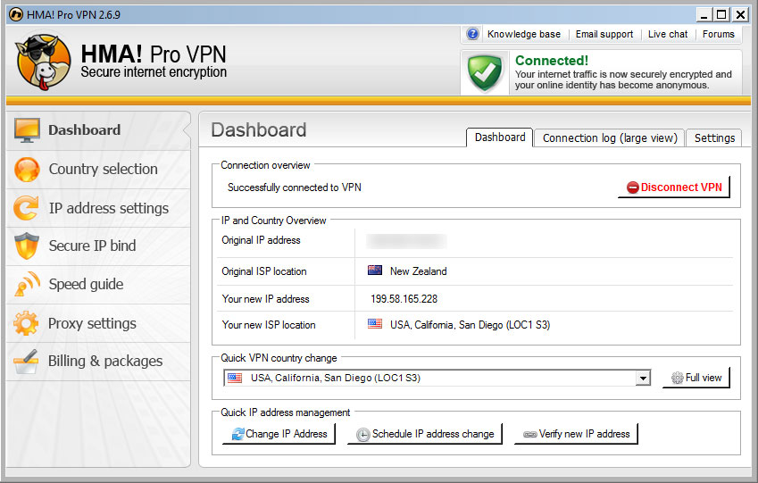Screen dimensions: 758x483
Task: Click the New Zealand flag icon
Action: click(x=375, y=271)
